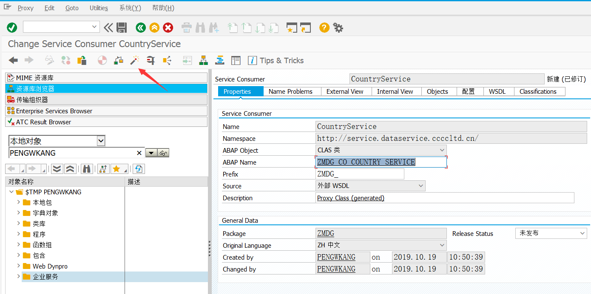Click the Refresh icon in the browser toolbar
This screenshot has height=294, width=591.
pyautogui.click(x=139, y=168)
